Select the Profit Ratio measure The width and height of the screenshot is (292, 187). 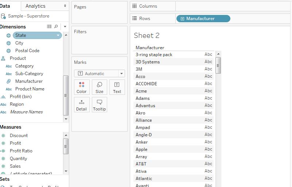21,151
